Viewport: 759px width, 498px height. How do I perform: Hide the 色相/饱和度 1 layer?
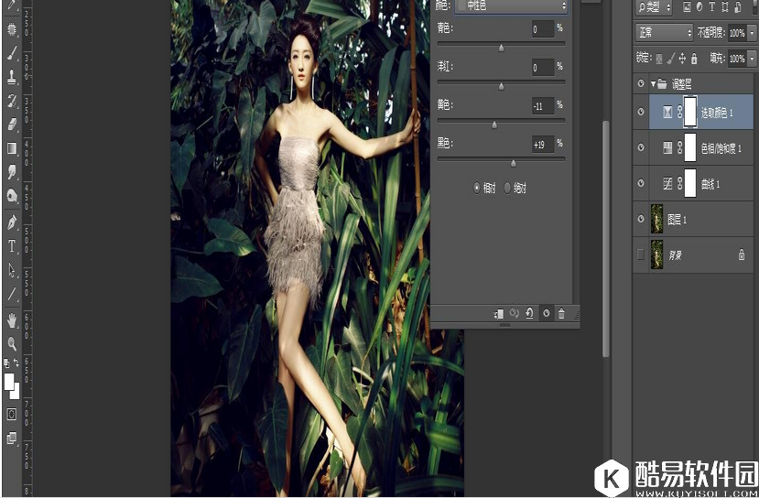point(641,147)
